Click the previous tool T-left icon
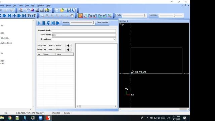The width and height of the screenshot is (215, 121). tap(29, 16)
